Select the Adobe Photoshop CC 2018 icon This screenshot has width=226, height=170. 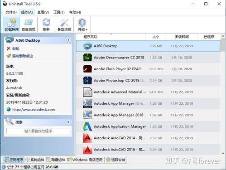tap(87, 80)
